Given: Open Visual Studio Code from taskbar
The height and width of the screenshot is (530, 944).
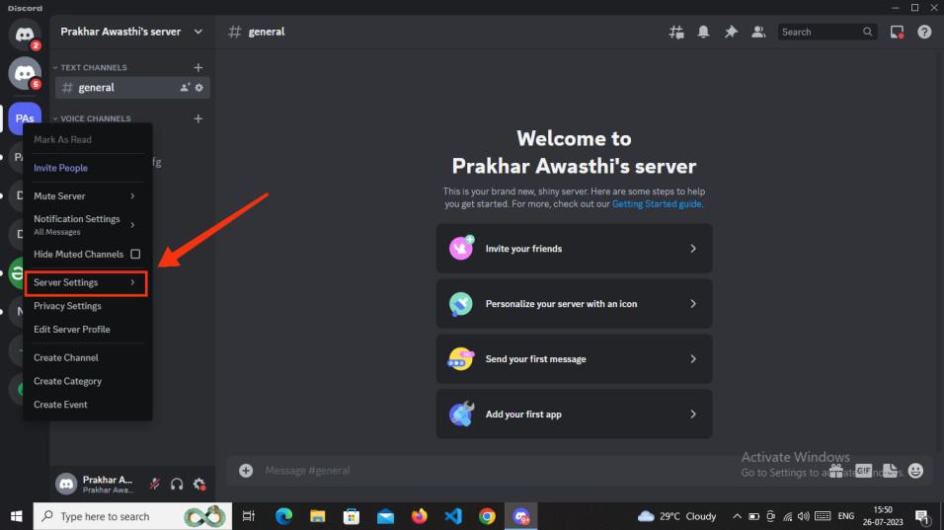Looking at the screenshot, I should 452,516.
